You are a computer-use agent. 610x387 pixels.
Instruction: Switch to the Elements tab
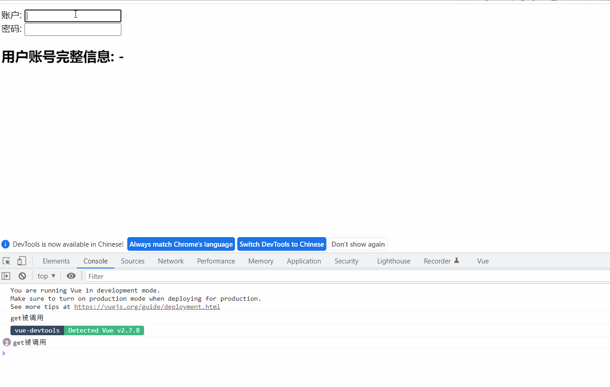[56, 261]
